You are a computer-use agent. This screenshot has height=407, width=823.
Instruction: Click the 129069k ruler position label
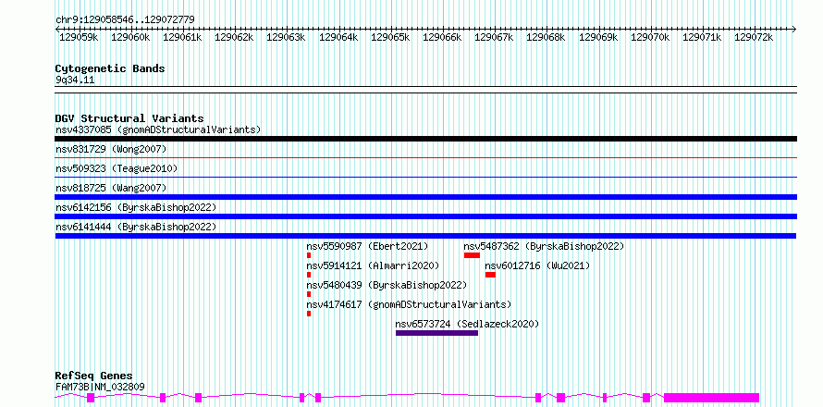tap(598, 37)
